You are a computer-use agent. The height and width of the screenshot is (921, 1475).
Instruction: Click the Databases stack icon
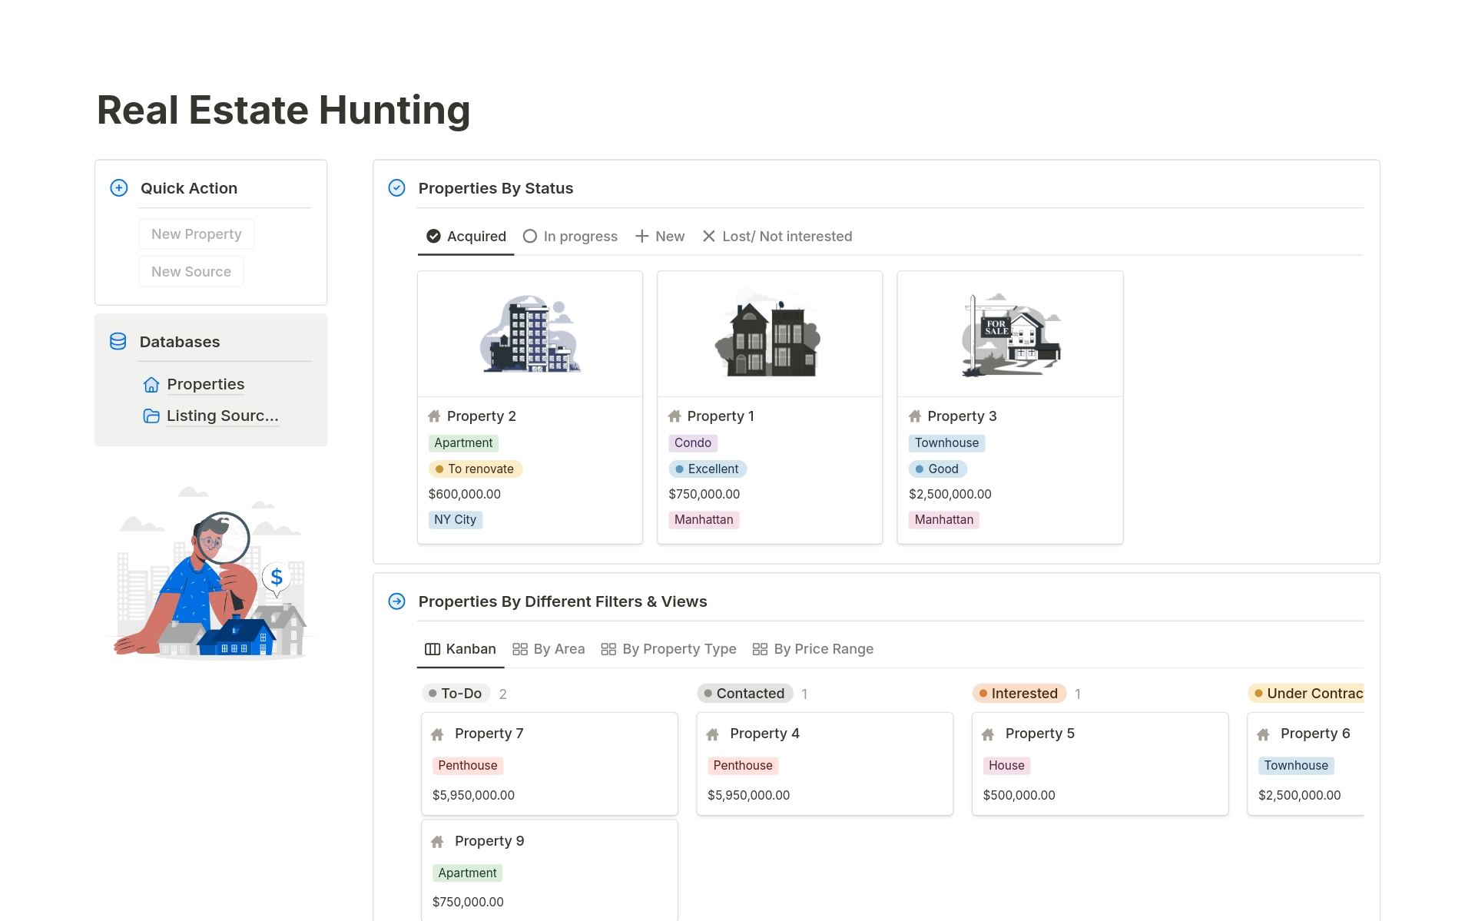118,342
